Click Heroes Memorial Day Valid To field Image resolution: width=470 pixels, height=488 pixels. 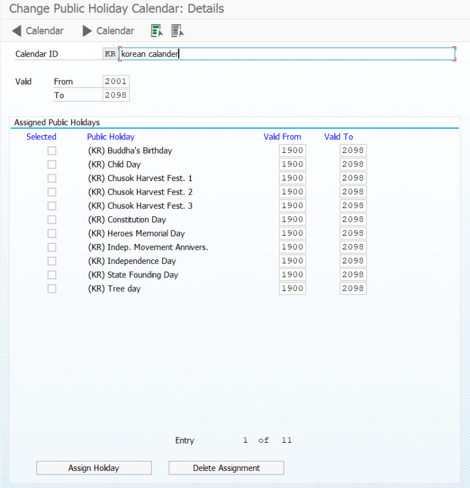(x=352, y=233)
